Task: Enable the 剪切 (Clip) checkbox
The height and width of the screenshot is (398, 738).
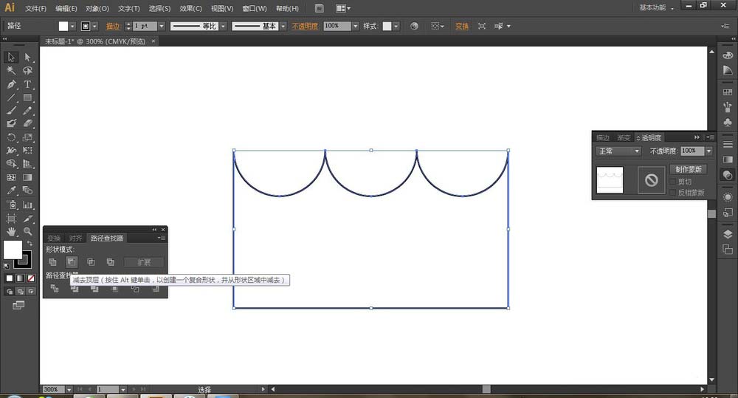Action: [672, 182]
